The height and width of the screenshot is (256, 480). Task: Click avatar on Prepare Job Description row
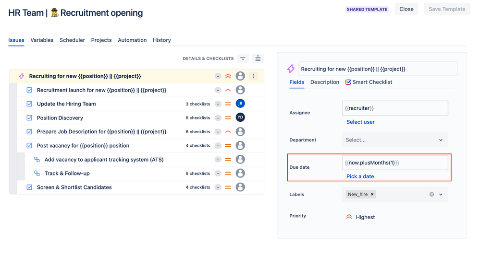[x=240, y=131]
